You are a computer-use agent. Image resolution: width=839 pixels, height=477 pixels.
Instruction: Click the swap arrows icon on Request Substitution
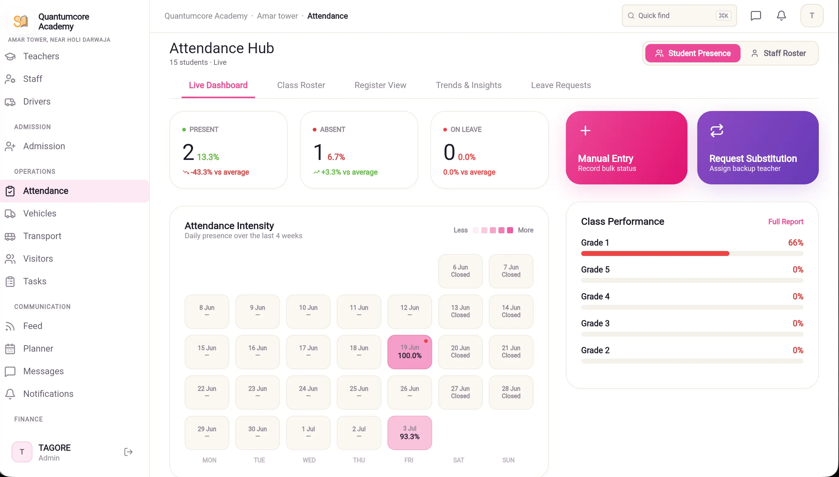click(716, 130)
